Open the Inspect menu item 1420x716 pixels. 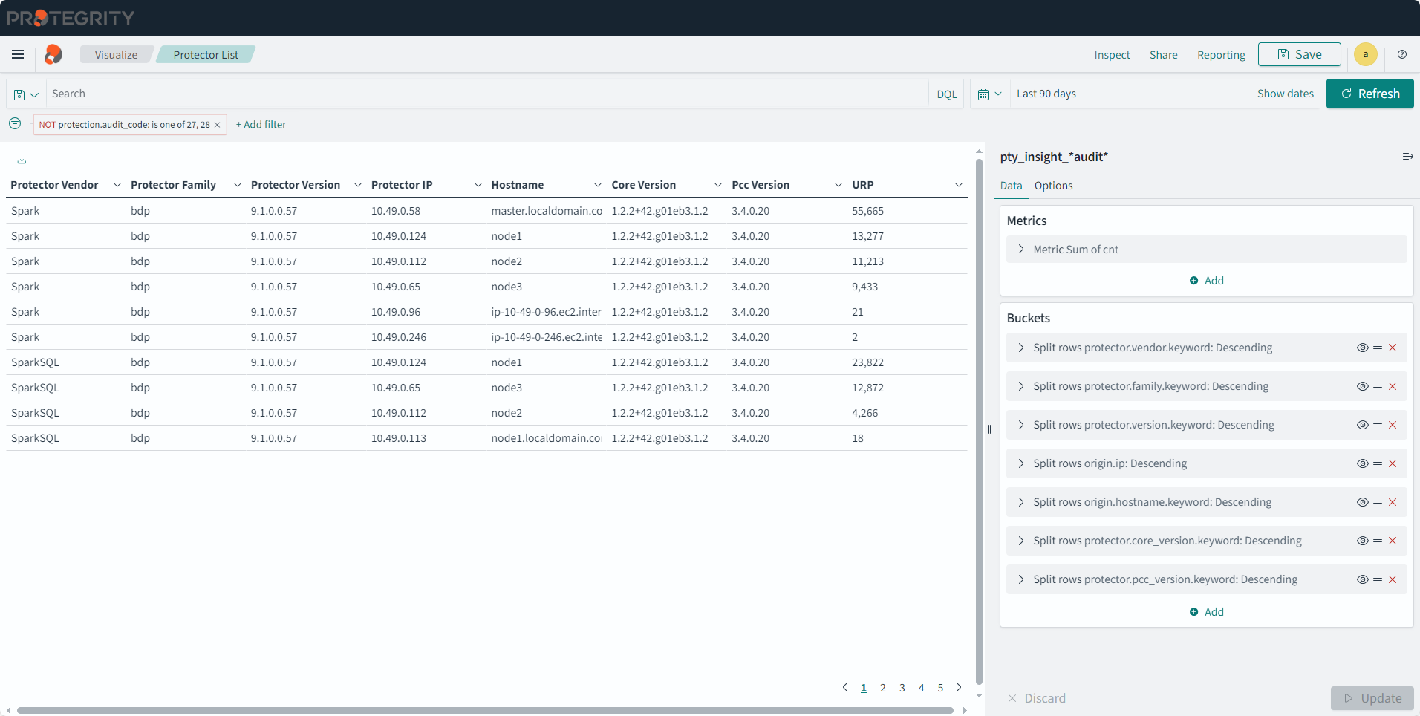[x=1112, y=55]
